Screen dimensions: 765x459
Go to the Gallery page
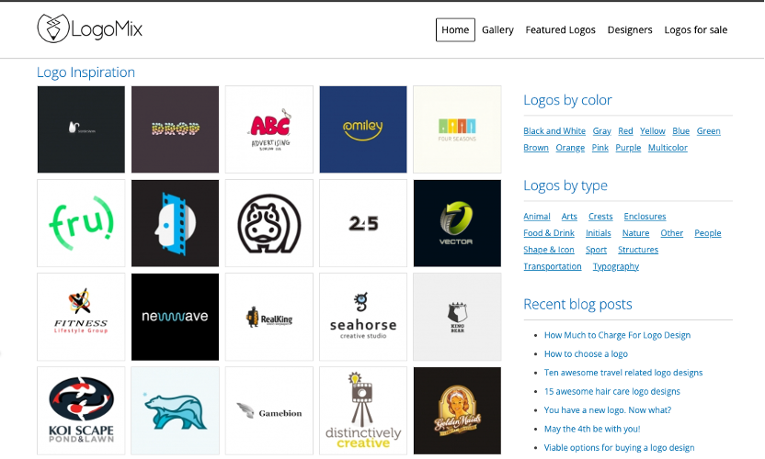click(497, 29)
